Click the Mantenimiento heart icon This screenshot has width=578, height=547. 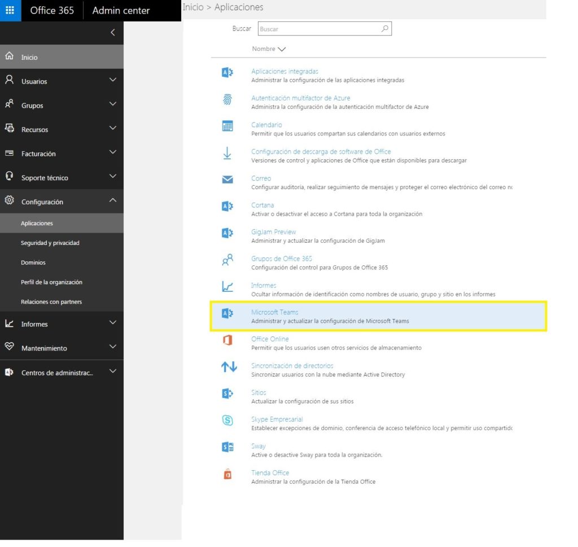coord(9,347)
